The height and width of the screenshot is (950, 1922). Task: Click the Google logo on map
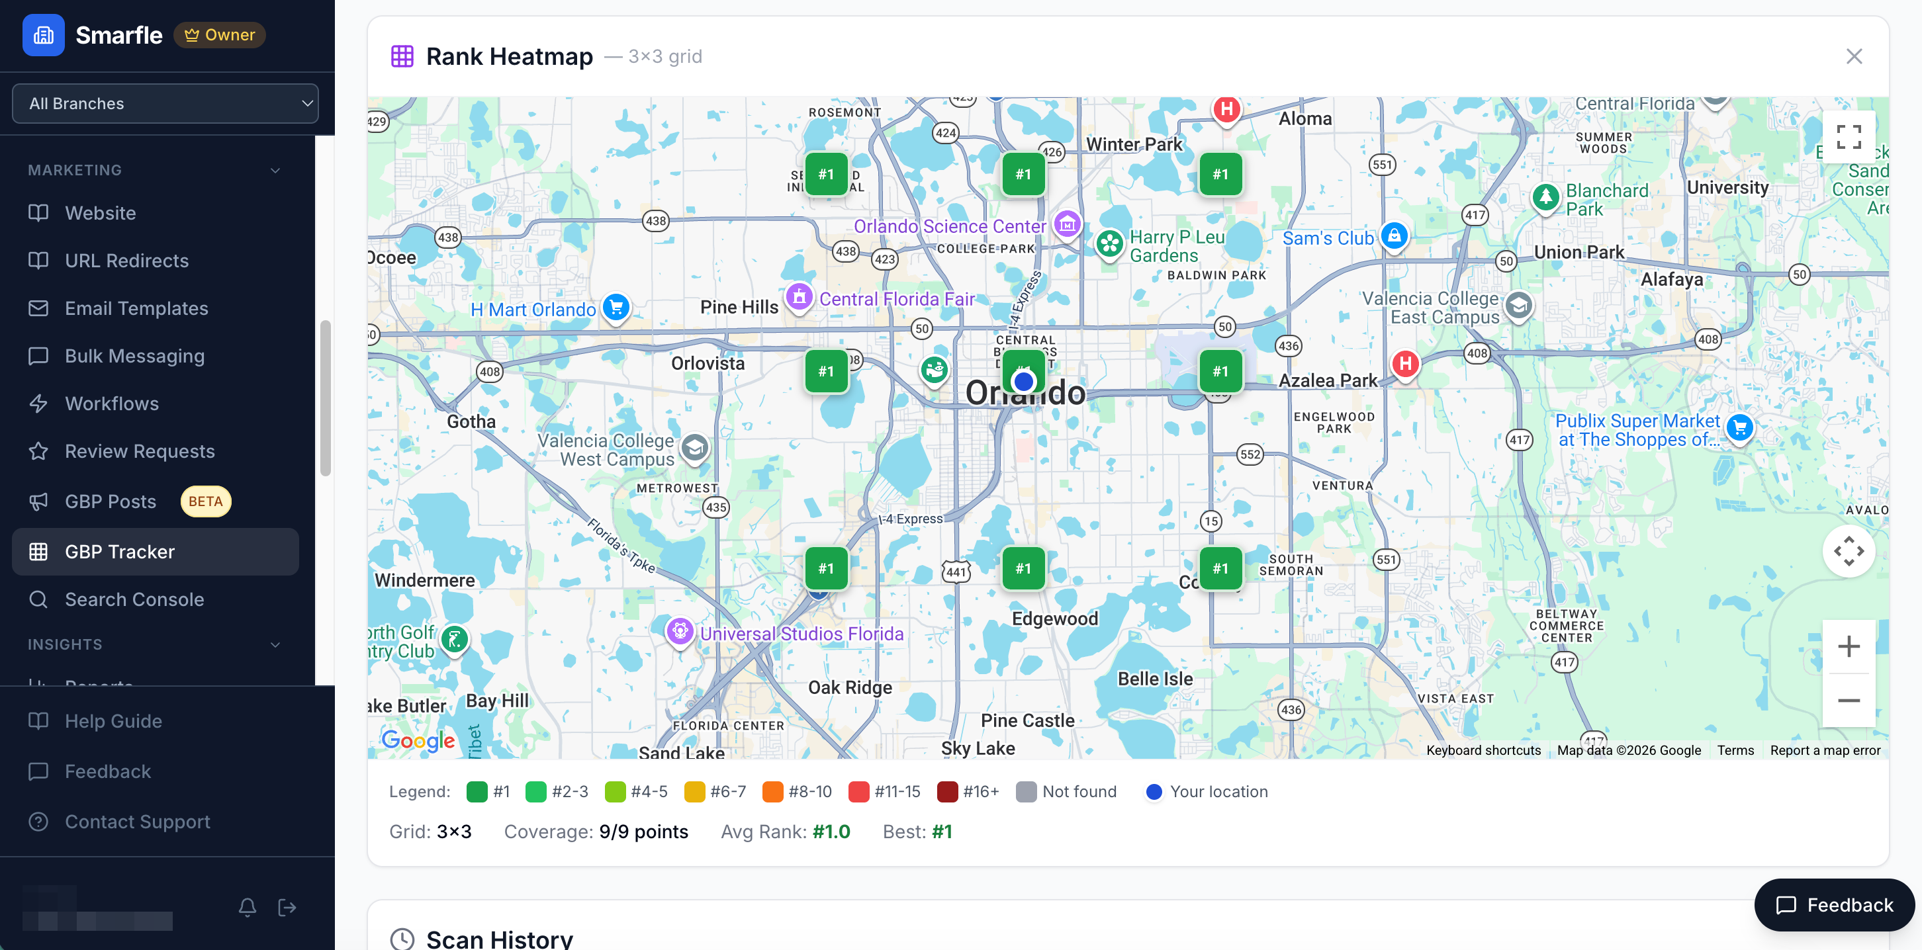[x=418, y=740]
